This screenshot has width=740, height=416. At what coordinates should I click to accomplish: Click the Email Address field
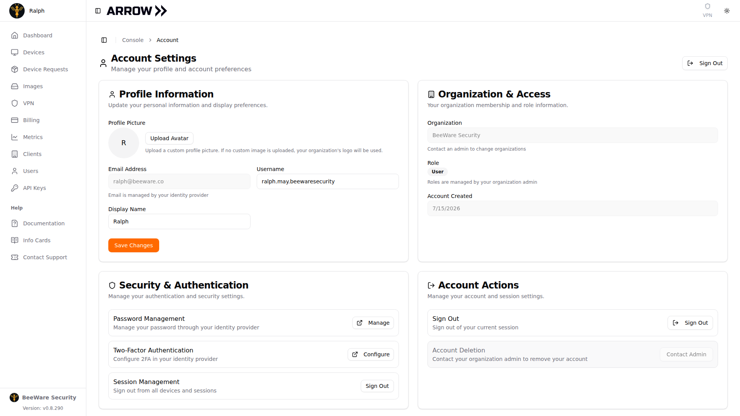click(x=179, y=181)
